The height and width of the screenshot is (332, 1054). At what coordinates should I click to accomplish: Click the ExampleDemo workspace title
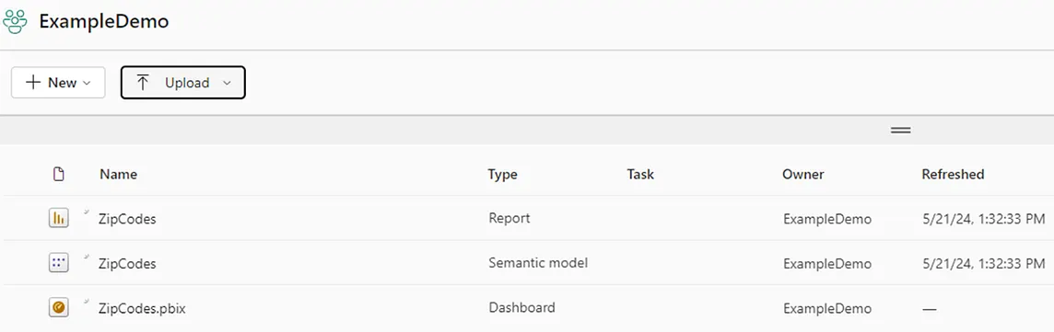pos(104,21)
